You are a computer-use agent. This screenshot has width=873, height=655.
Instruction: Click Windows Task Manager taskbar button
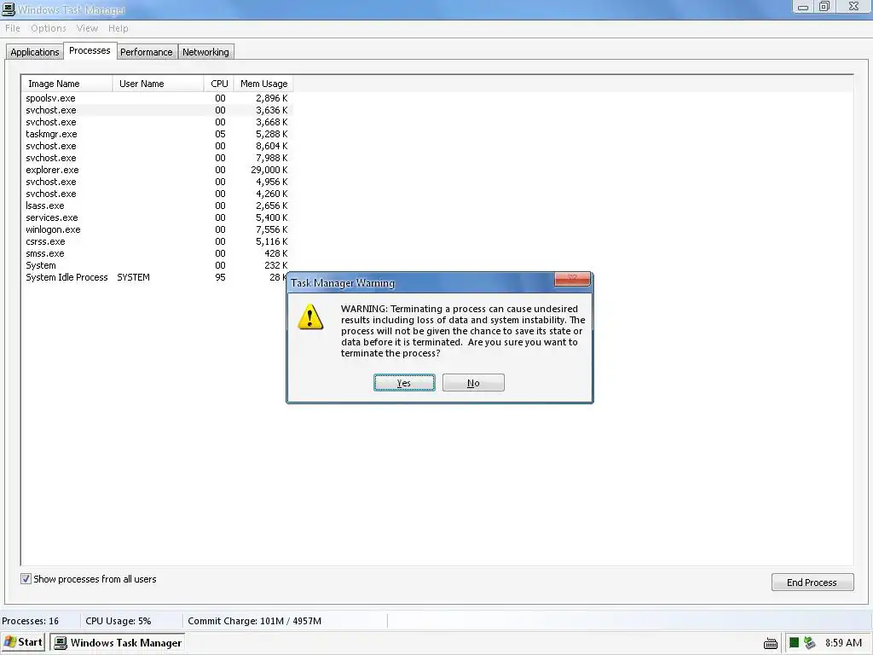pos(118,642)
